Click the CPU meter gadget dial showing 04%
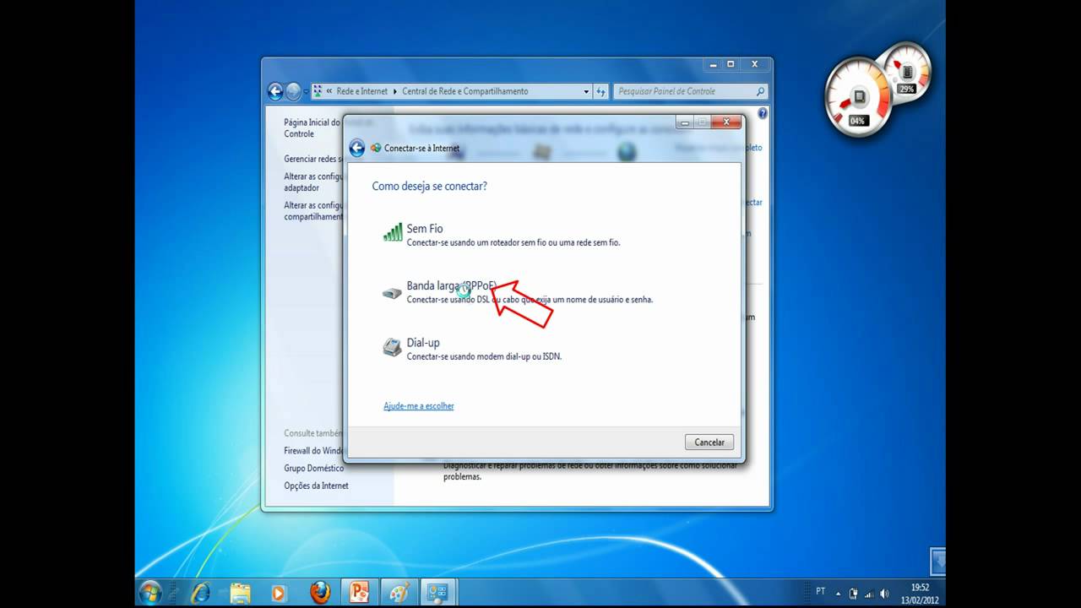 [x=858, y=97]
